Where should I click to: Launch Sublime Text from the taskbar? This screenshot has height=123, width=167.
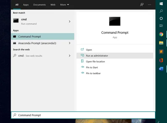pos(161,52)
